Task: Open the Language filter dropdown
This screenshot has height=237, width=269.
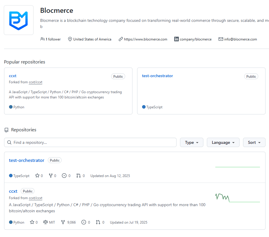Action: click(x=223, y=142)
